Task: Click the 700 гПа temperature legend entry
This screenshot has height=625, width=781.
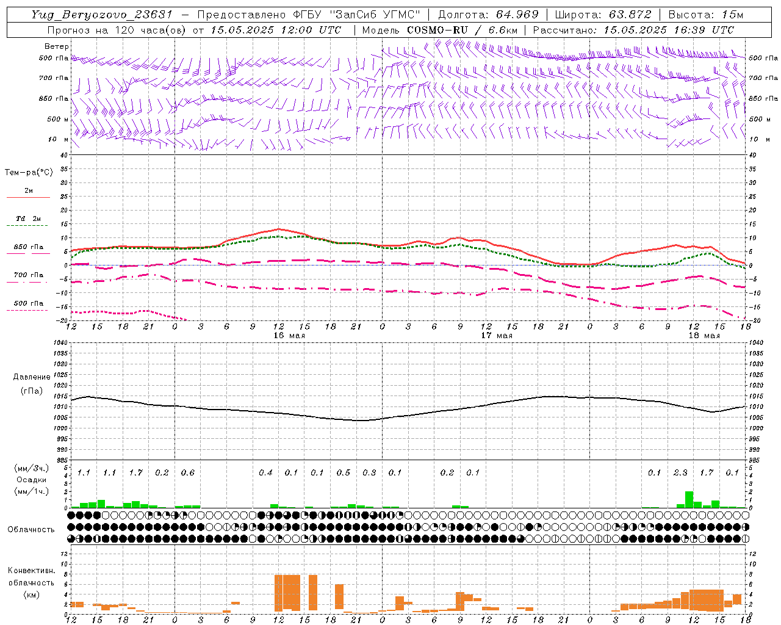Action: (29, 275)
